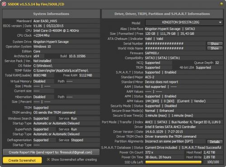This screenshot has width=226, height=167.
Task: Select Driver Version value 14.6.0.1029 | 7-27-2015
Action: pos(164,132)
